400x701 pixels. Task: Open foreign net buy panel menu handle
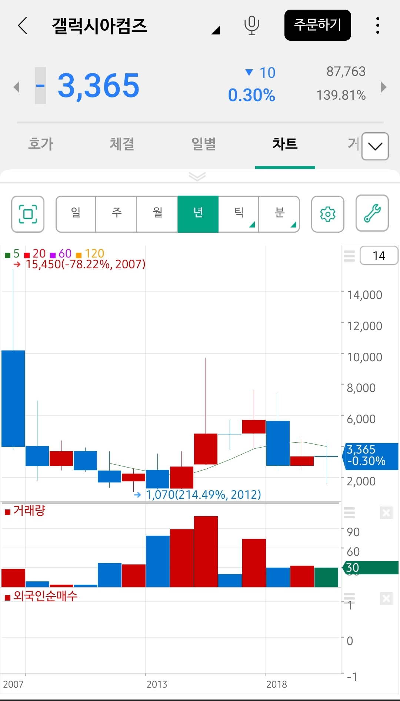tap(349, 598)
